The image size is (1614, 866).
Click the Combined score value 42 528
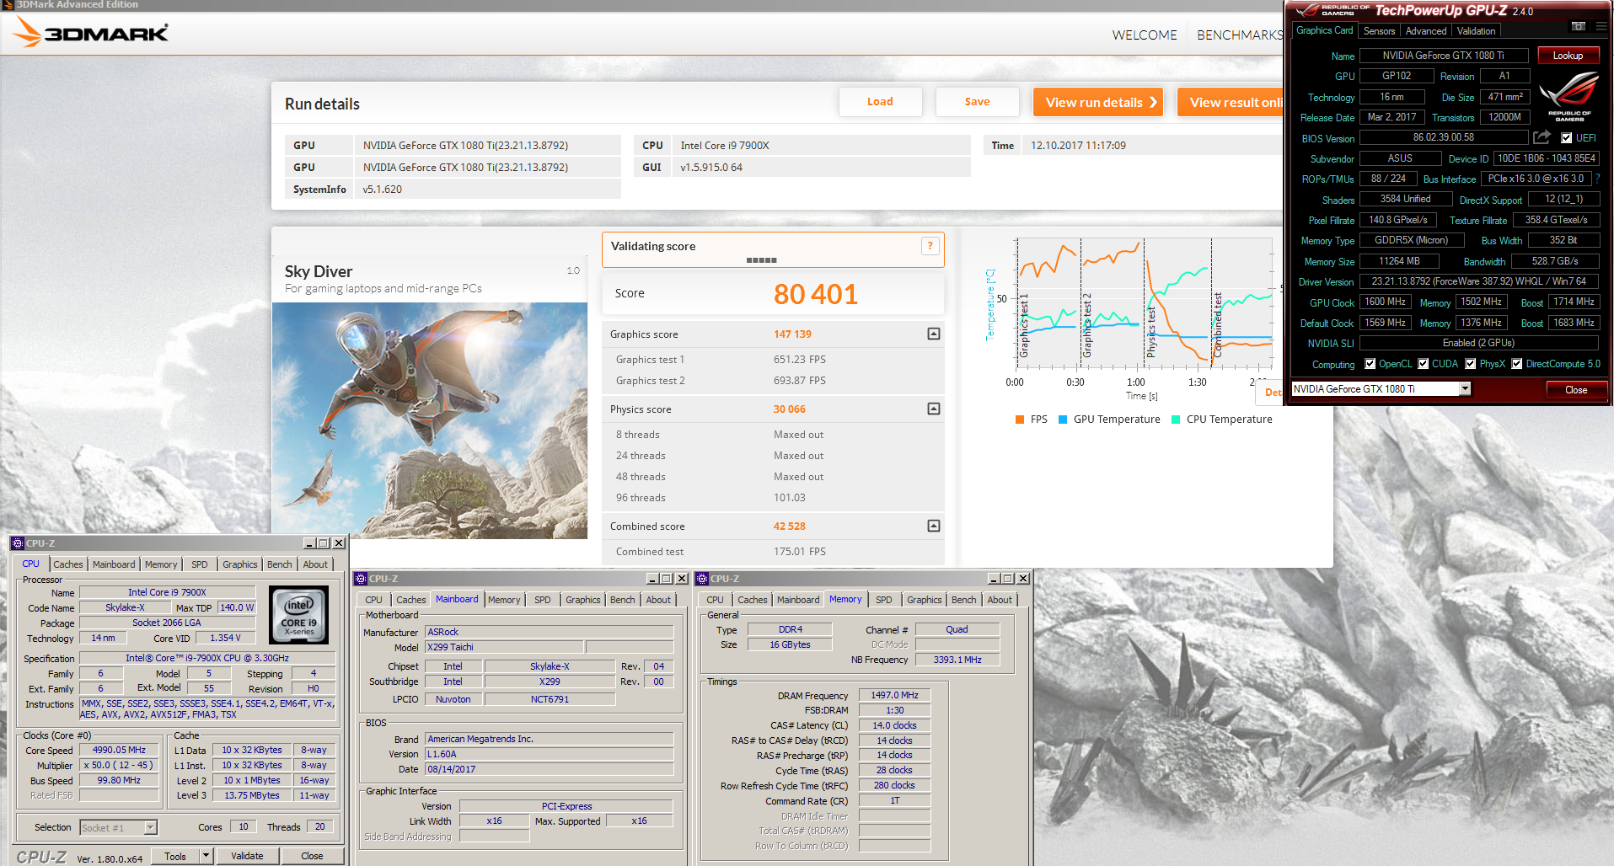point(790,527)
